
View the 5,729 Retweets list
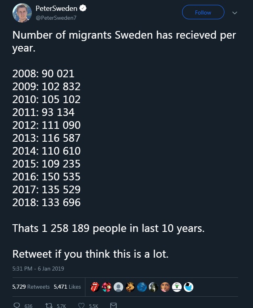31,287
